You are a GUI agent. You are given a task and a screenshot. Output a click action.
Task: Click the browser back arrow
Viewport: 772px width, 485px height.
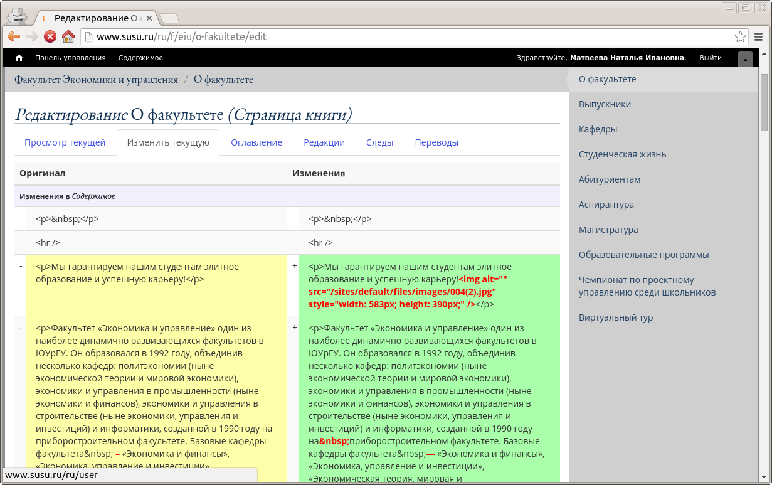(13, 36)
